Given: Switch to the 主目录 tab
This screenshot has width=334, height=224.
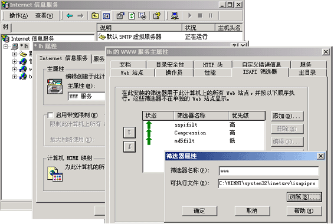Looking at the screenshot, I should 307,73.
